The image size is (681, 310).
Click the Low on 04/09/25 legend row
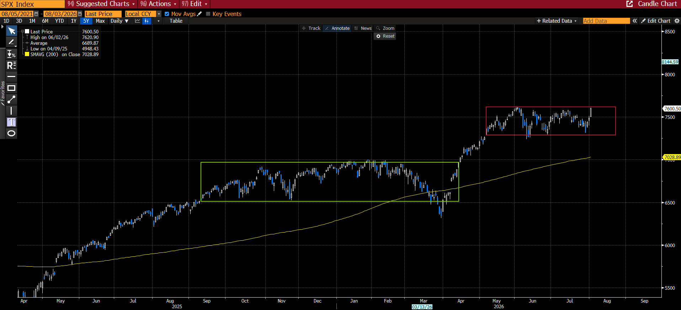click(62, 49)
